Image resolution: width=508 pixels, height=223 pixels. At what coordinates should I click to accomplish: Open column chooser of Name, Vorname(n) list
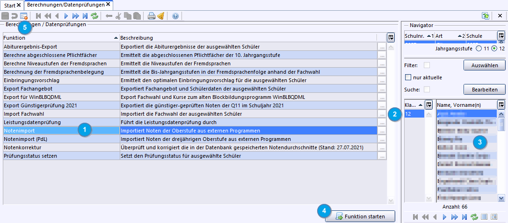(x=501, y=105)
